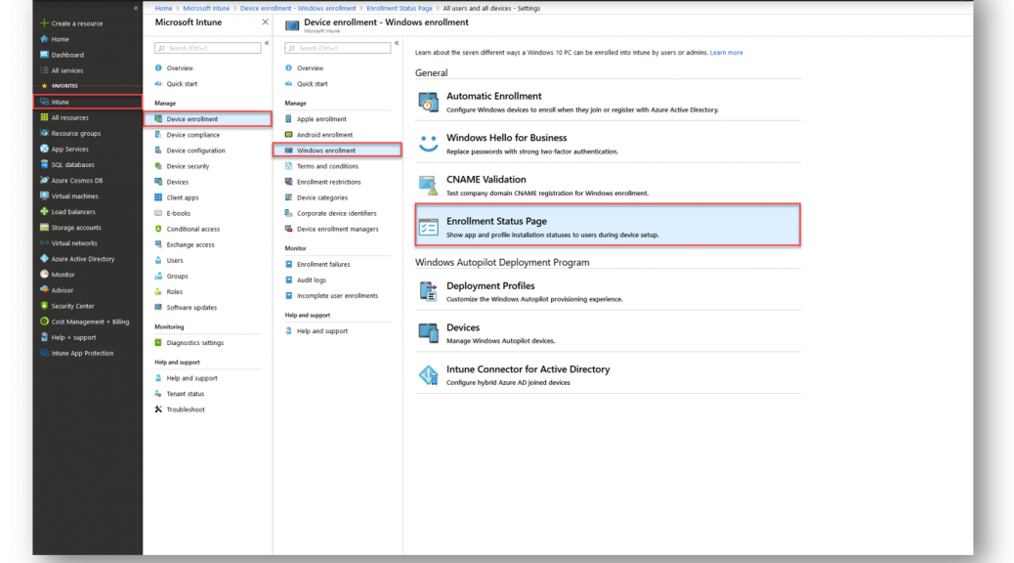Click the Device compliance icon

pos(158,135)
